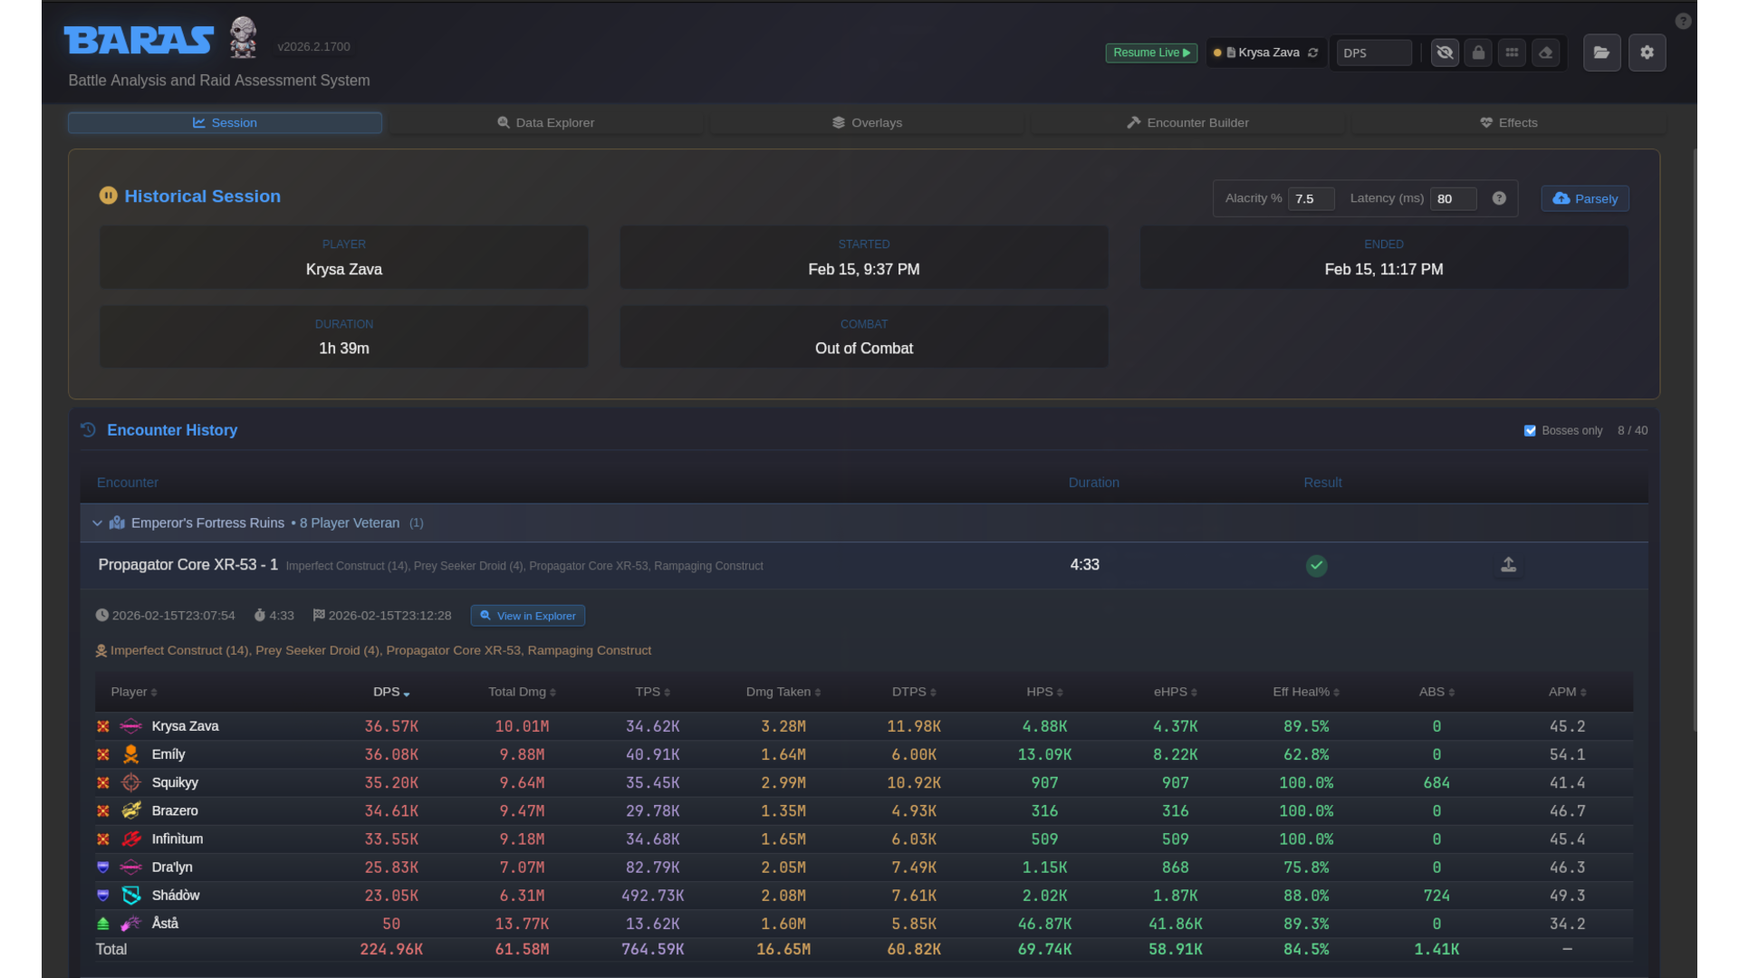
Task: Edit the Latency (ms) value
Action: tap(1453, 198)
